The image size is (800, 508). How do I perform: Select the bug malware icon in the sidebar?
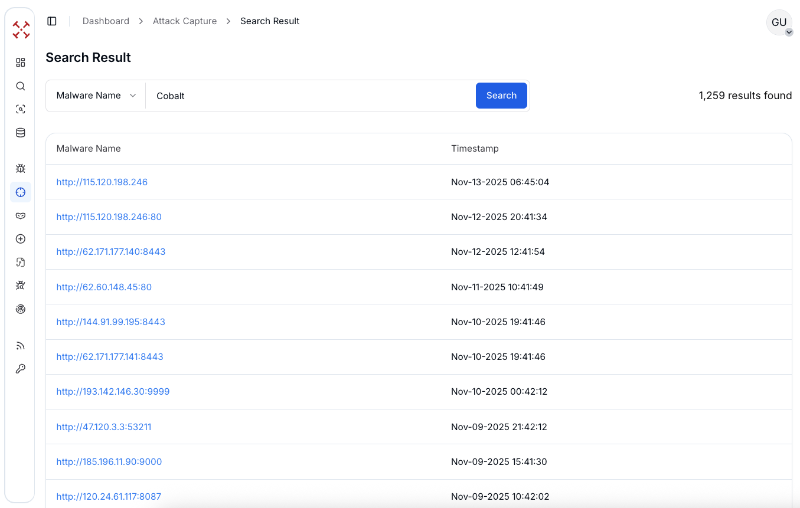pos(20,168)
